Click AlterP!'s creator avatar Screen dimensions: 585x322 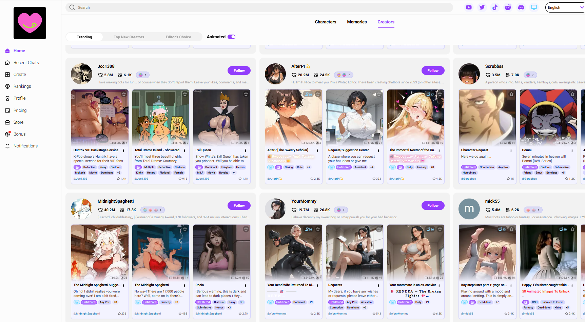pos(275,74)
